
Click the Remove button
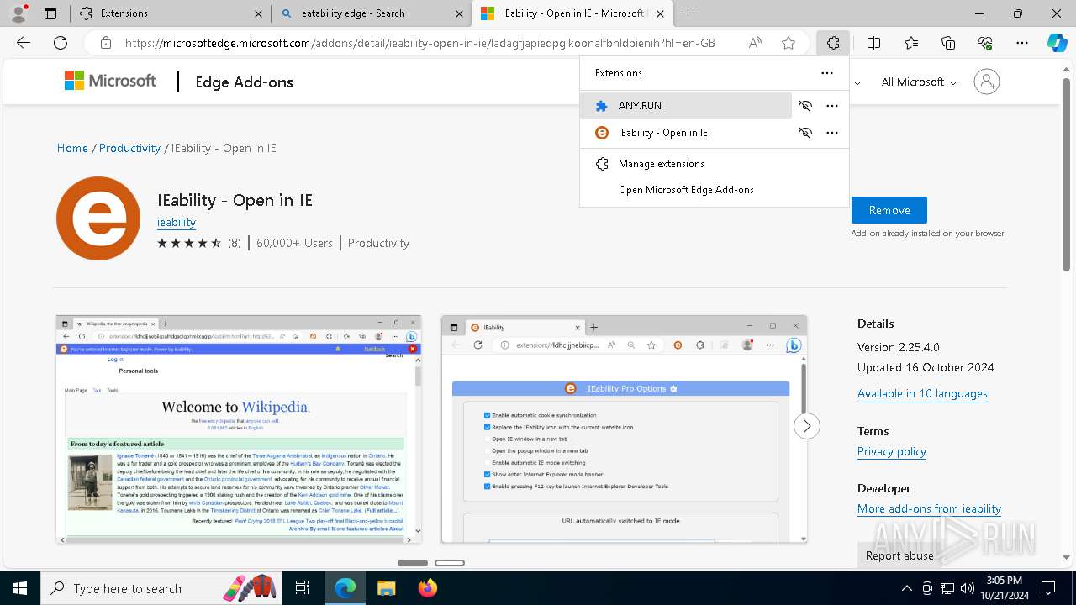pyautogui.click(x=889, y=210)
